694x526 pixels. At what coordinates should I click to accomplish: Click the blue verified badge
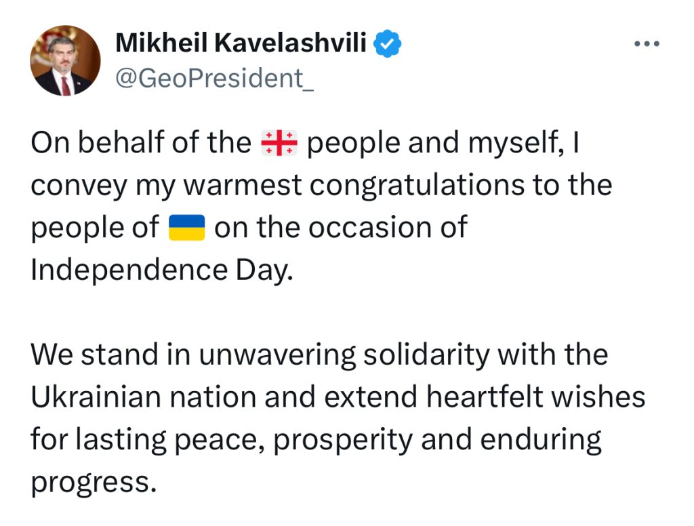pyautogui.click(x=387, y=43)
